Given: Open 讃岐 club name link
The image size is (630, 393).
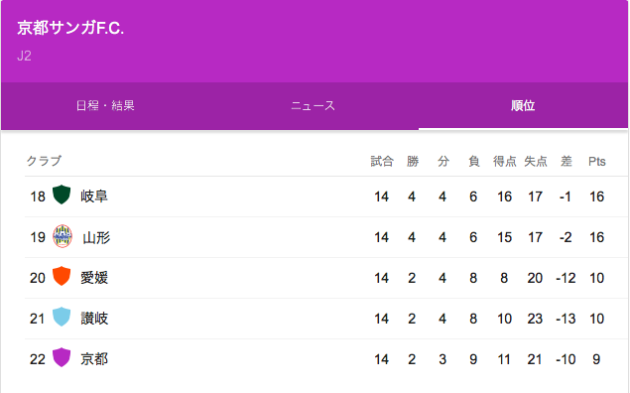Looking at the screenshot, I should coord(94,319).
